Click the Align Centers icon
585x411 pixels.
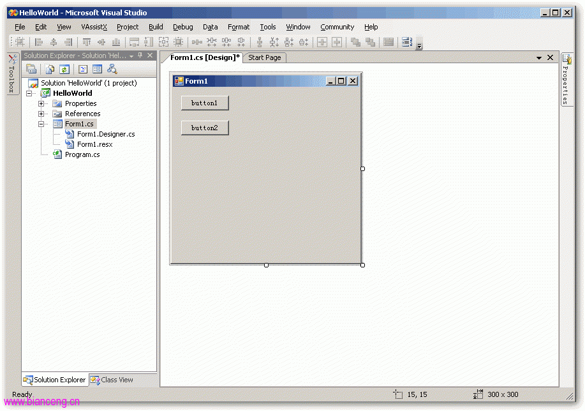[54, 42]
